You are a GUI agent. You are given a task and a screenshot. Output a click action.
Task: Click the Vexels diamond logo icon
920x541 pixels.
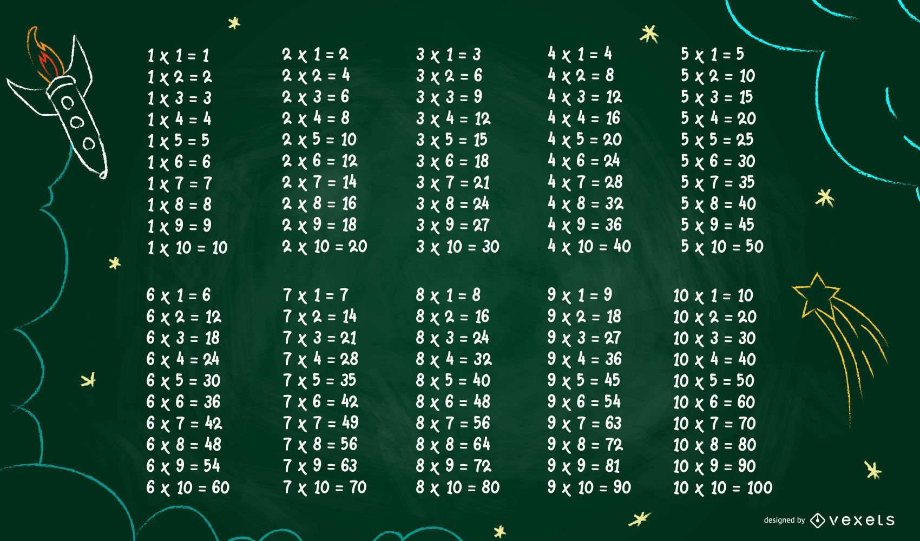coord(817,520)
